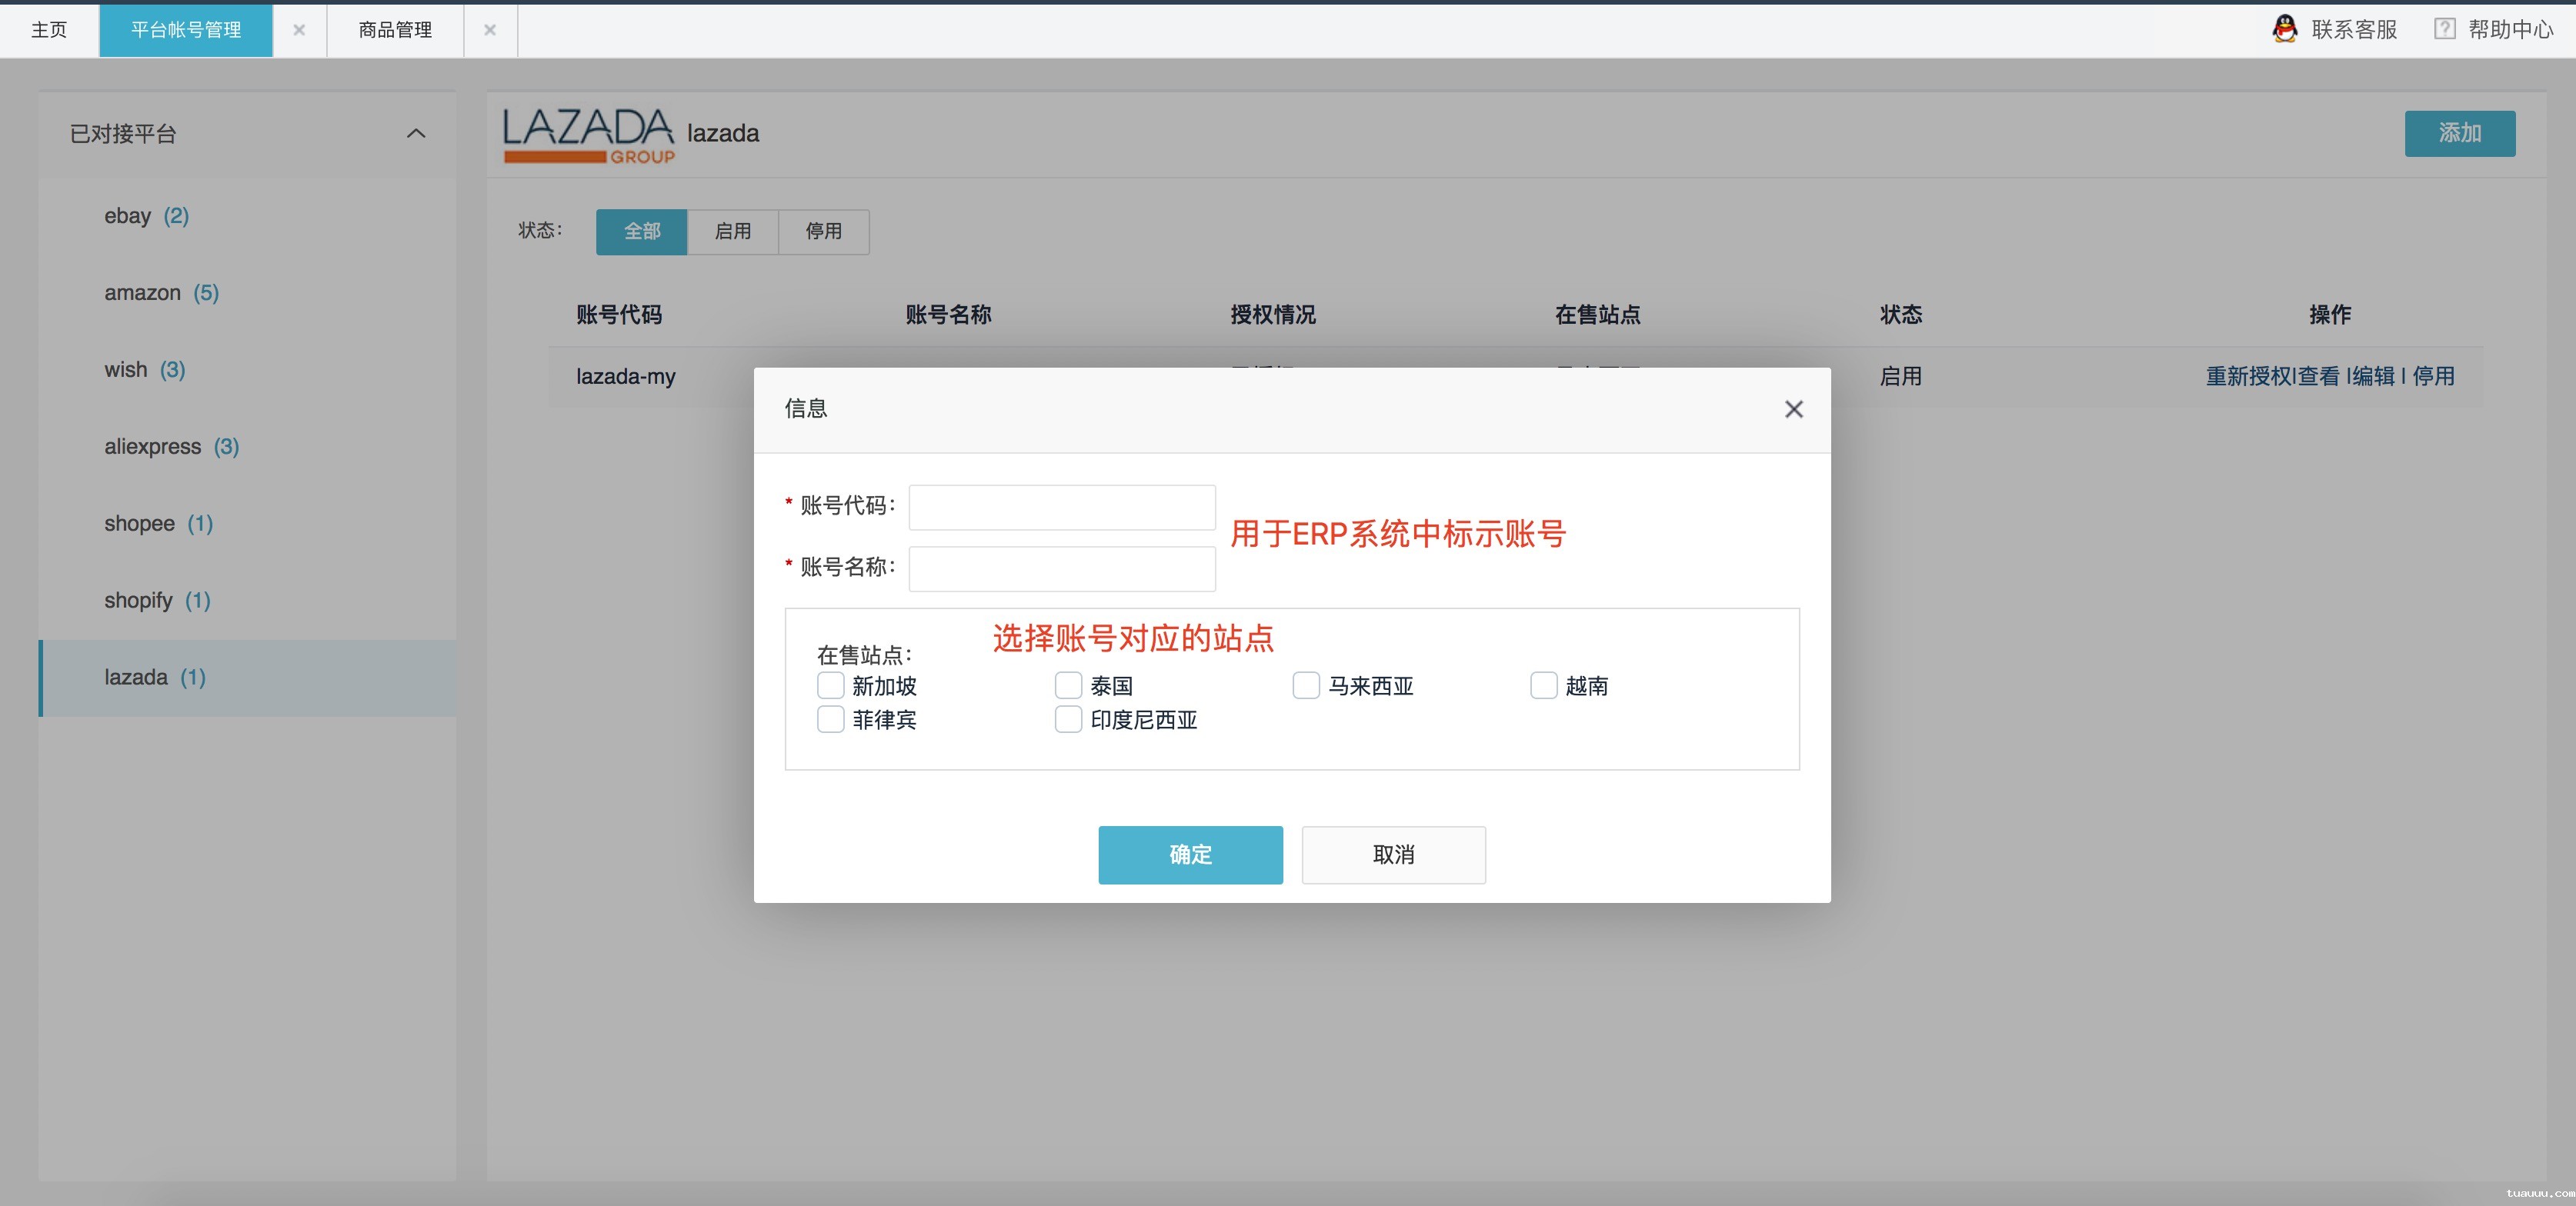
Task: Click the QQ 联系客服 penguin icon
Action: point(2285,29)
